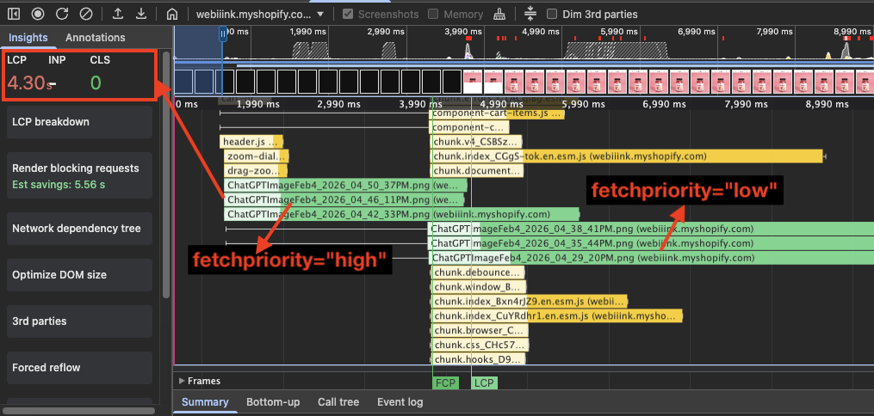
Task: Toggle the sidebar panel icon
Action: 15,15
